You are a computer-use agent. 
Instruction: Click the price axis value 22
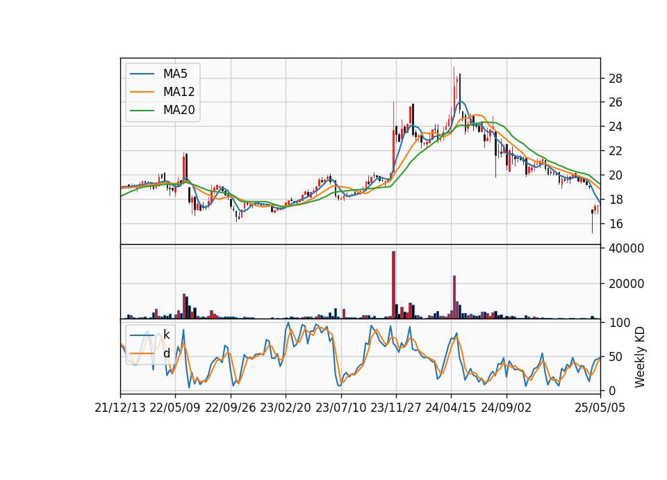[616, 151]
